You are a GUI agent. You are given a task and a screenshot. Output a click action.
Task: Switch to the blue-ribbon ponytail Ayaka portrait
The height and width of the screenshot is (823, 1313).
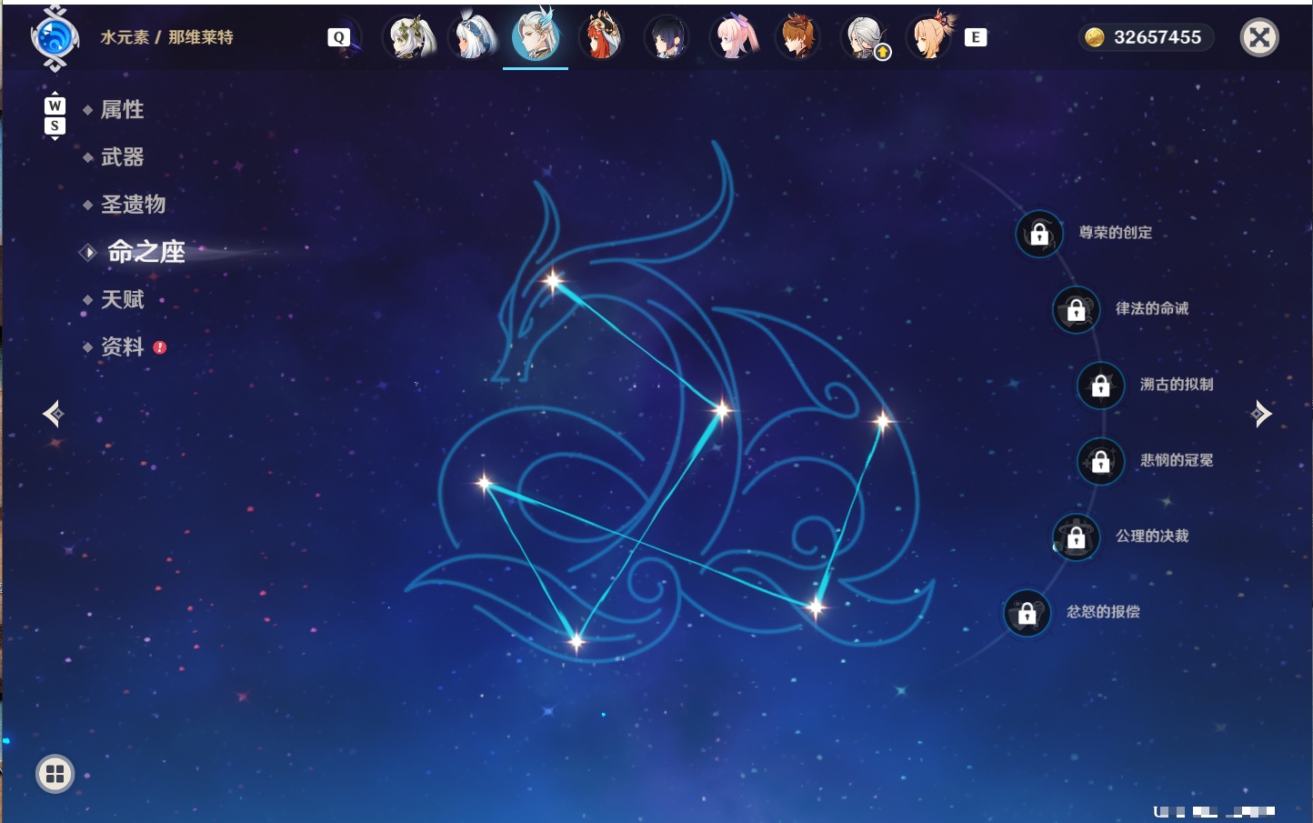pos(474,37)
